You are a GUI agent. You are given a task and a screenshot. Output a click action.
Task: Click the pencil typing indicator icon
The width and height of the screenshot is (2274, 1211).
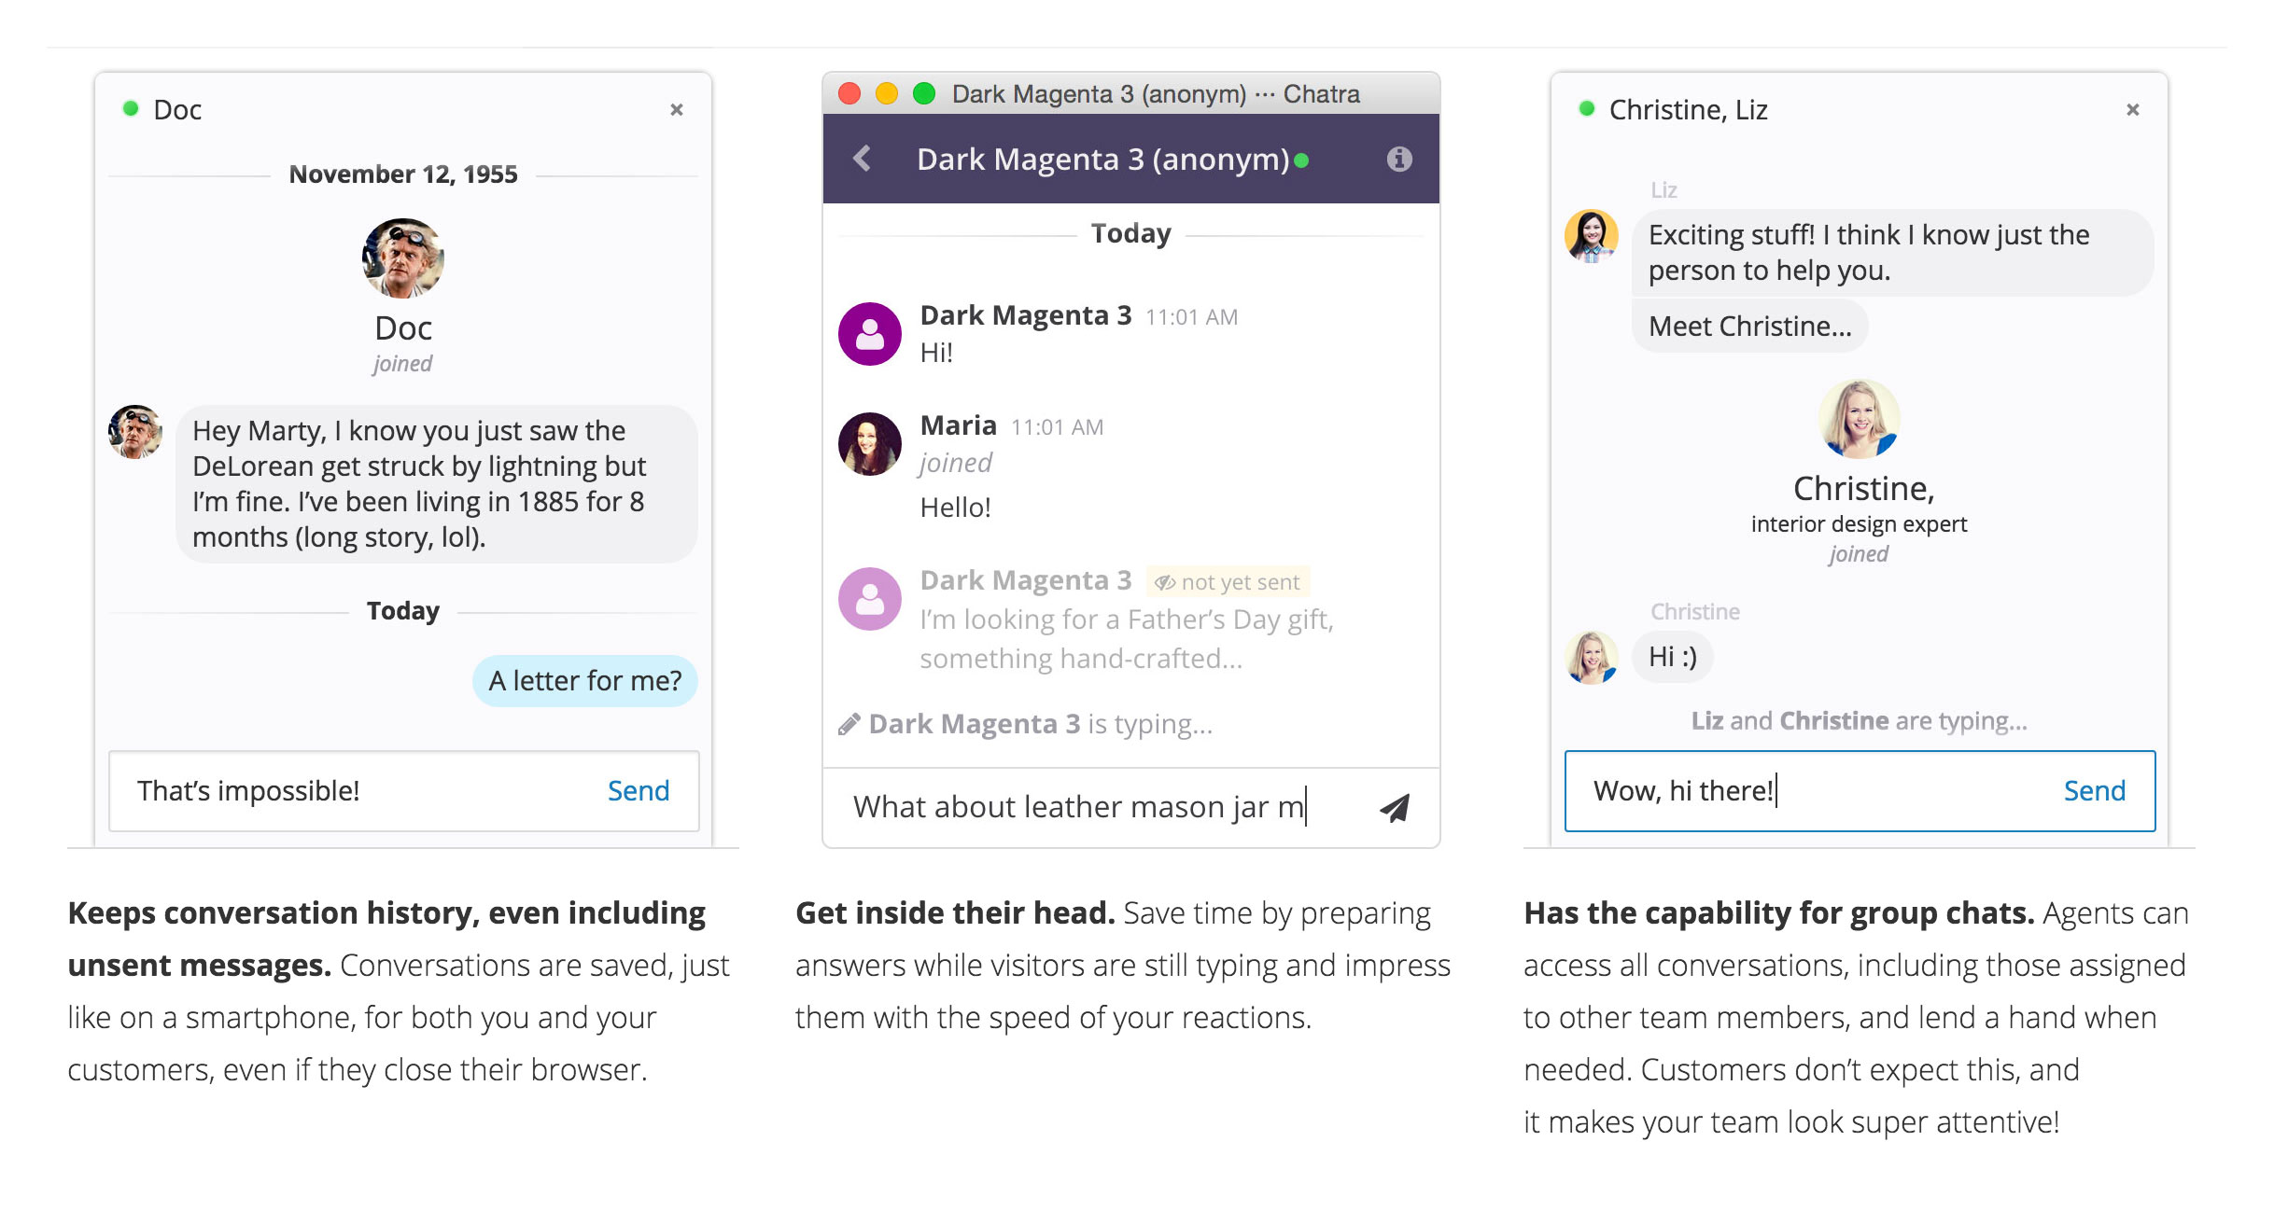coord(849,724)
